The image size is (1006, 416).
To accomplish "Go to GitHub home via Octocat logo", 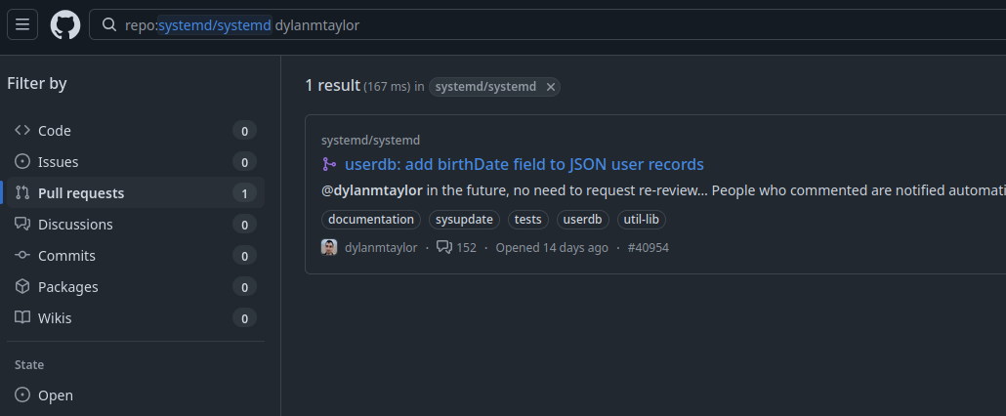I will click(65, 24).
